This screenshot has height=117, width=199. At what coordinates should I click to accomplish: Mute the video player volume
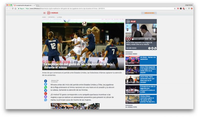(x=150, y=39)
